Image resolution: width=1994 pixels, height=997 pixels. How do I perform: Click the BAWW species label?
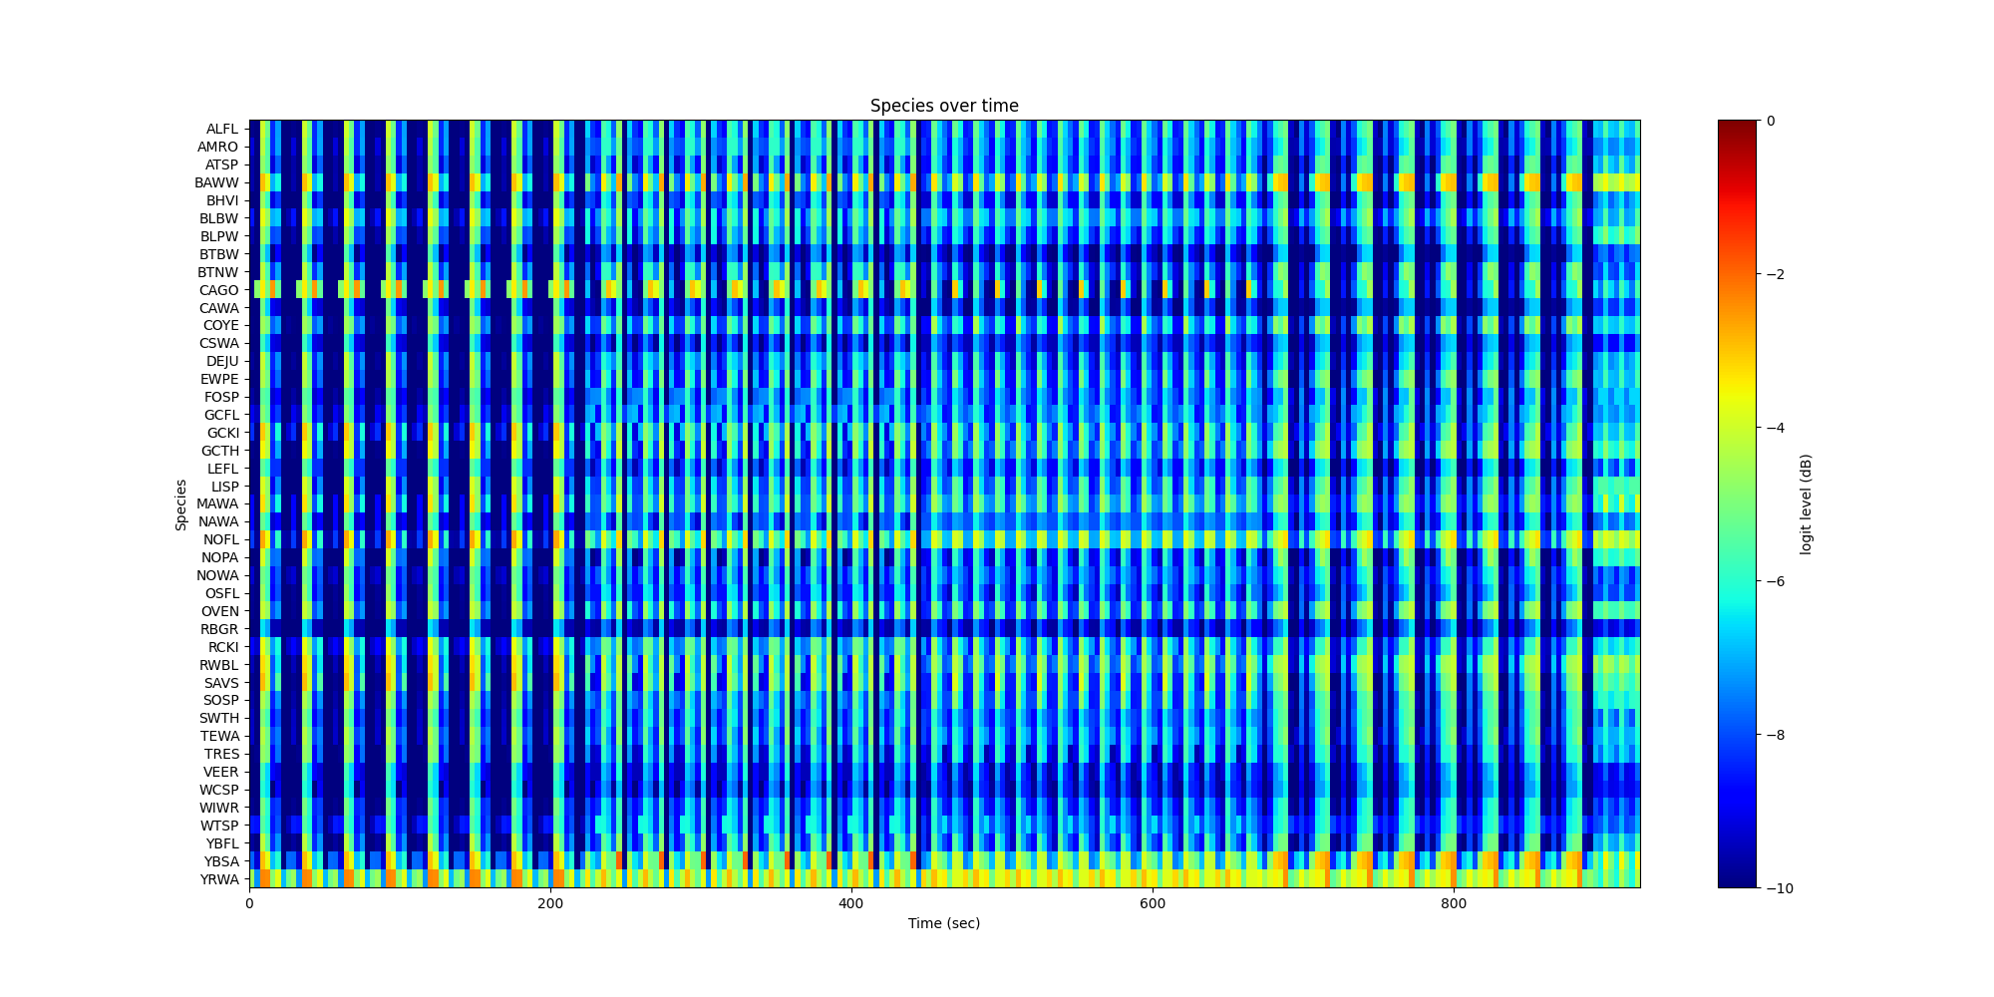point(216,182)
